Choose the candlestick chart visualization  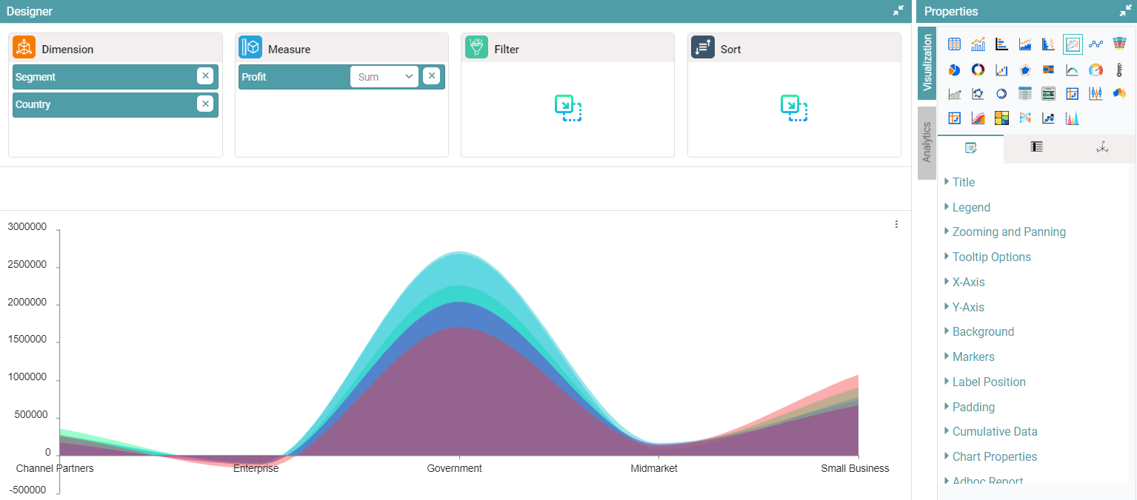click(1096, 93)
